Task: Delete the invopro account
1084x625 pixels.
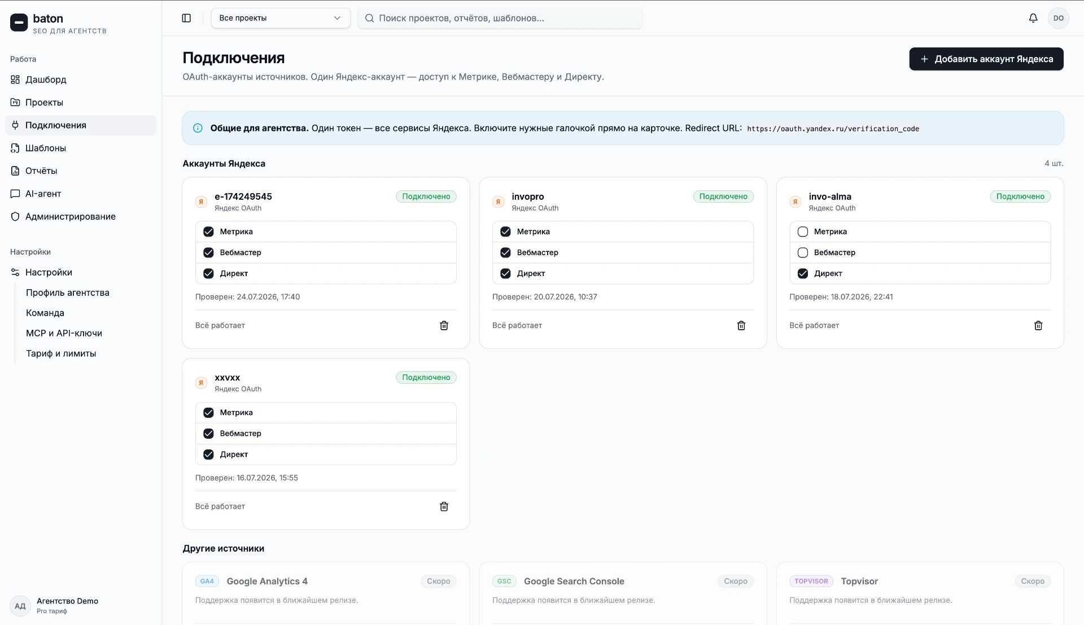Action: click(741, 326)
